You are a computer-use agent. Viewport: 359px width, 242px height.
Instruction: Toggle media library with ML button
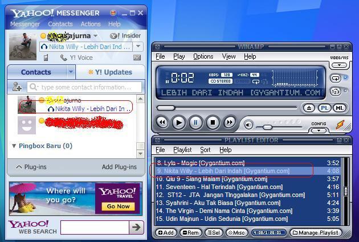340,108
